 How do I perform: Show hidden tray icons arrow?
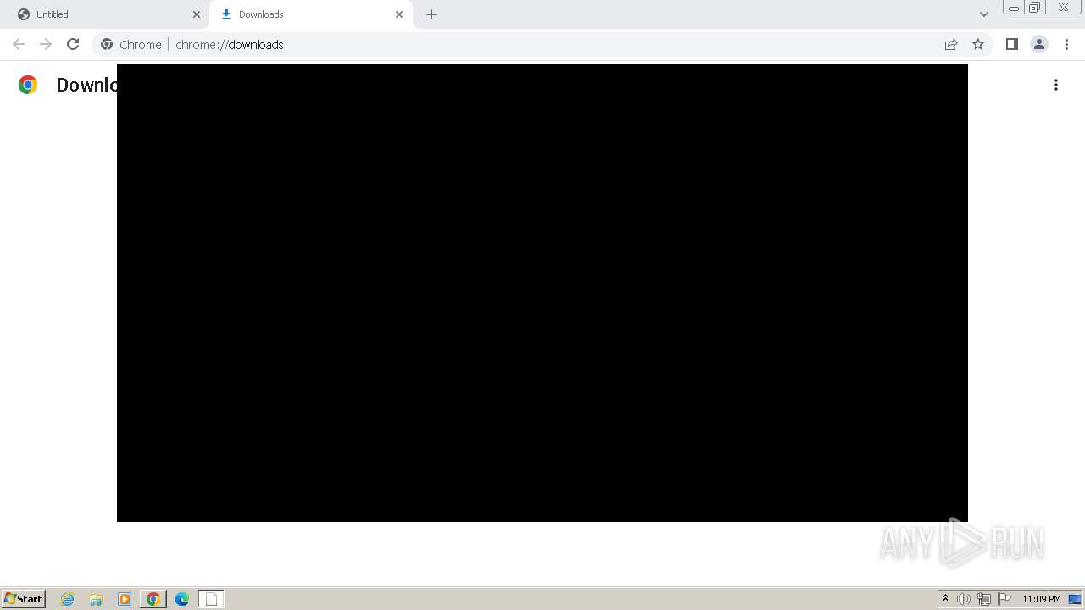[x=945, y=599]
